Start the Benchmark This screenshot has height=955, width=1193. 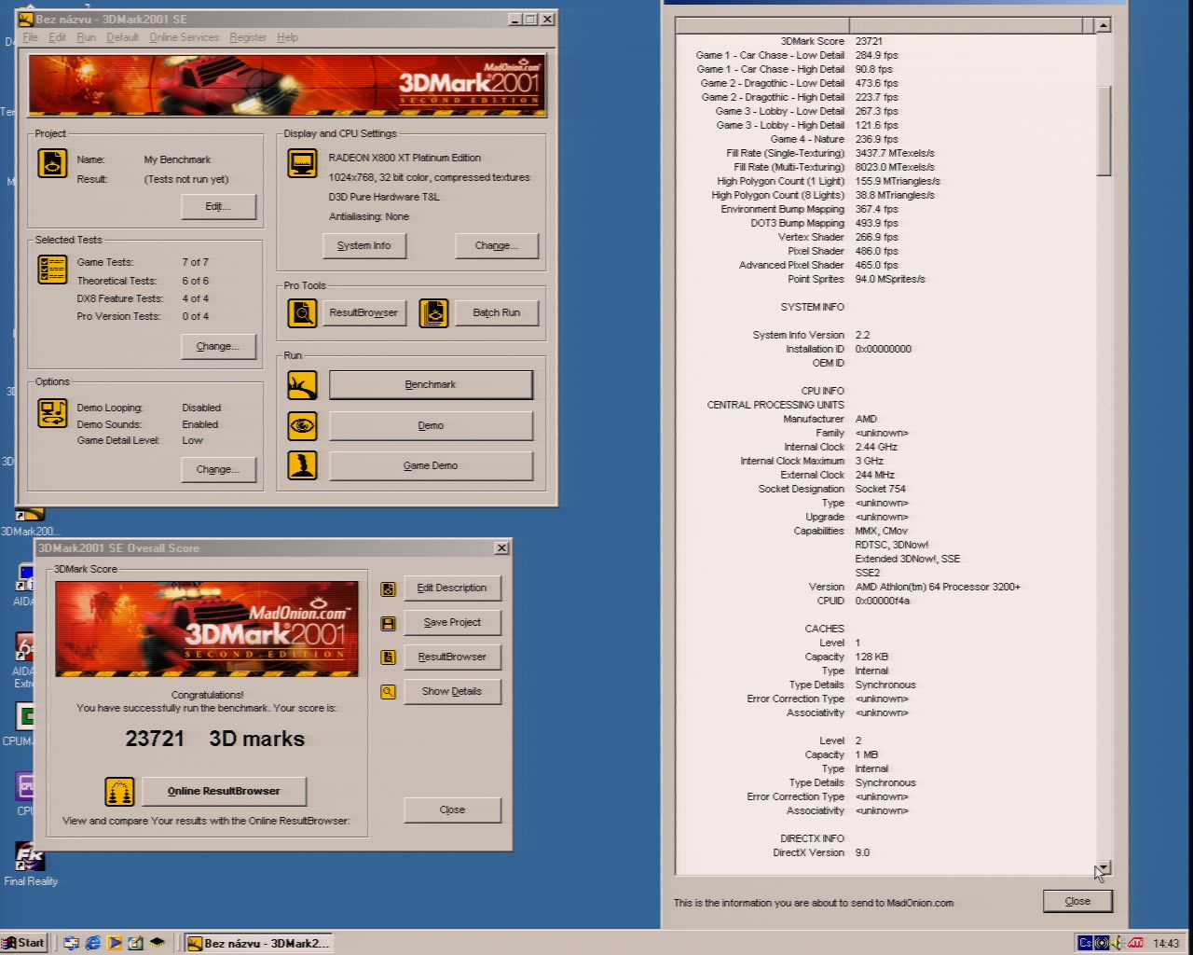(x=431, y=385)
